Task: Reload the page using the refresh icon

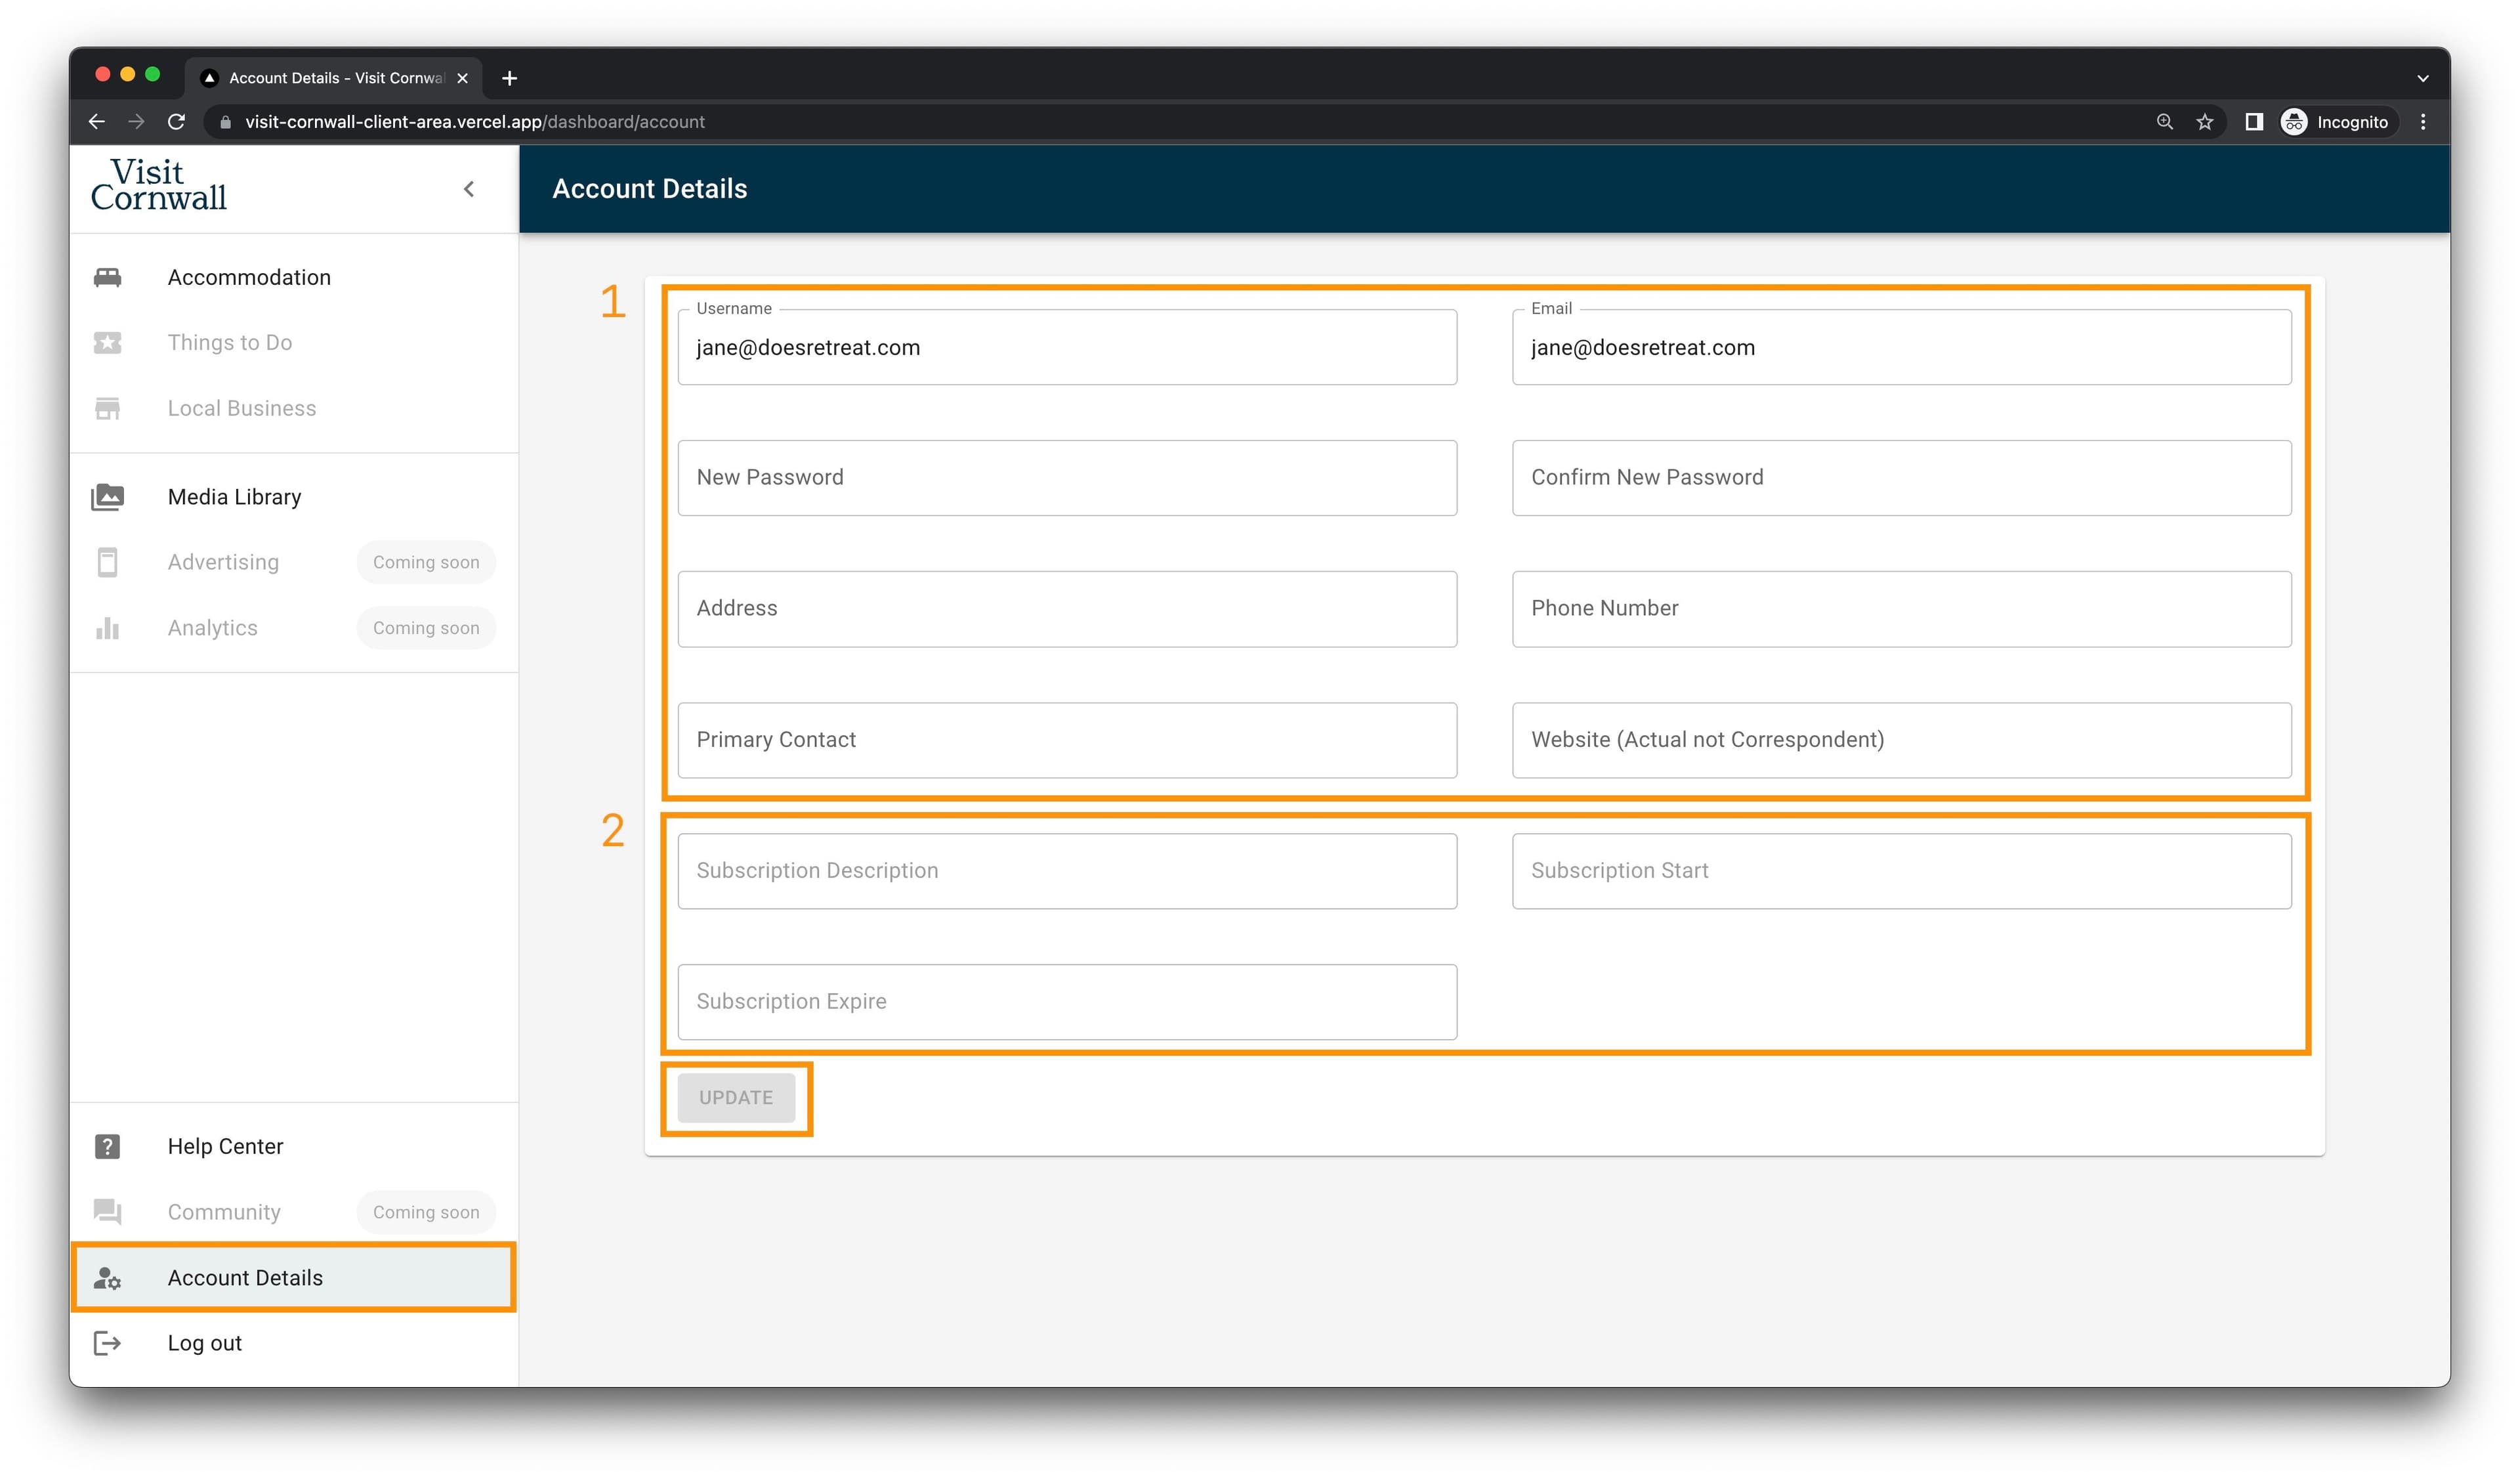Action: pos(177,122)
